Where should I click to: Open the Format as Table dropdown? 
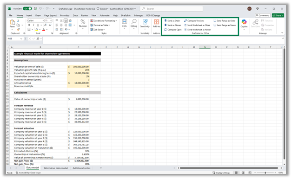pyautogui.click(x=100, y=25)
